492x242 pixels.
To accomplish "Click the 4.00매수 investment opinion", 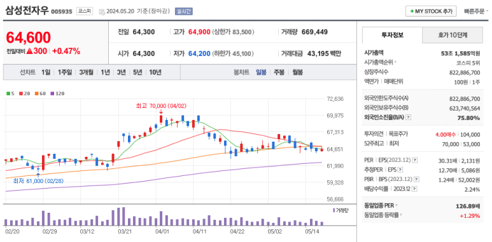I will [x=446, y=135].
